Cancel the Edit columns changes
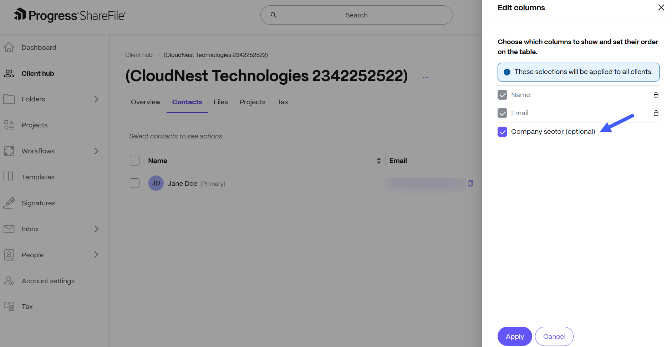This screenshot has height=347, width=672. coord(554,336)
